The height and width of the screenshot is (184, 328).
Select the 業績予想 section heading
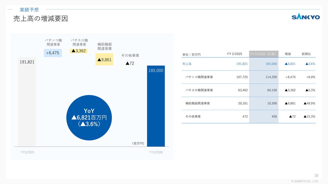pos(29,10)
